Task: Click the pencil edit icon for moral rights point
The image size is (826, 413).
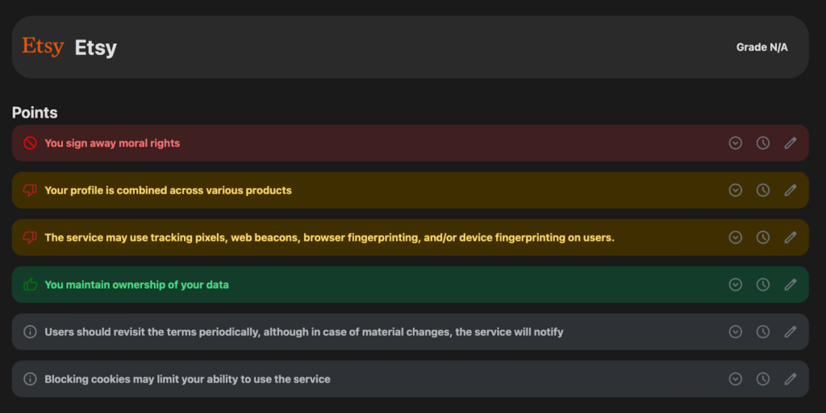Action: tap(791, 144)
